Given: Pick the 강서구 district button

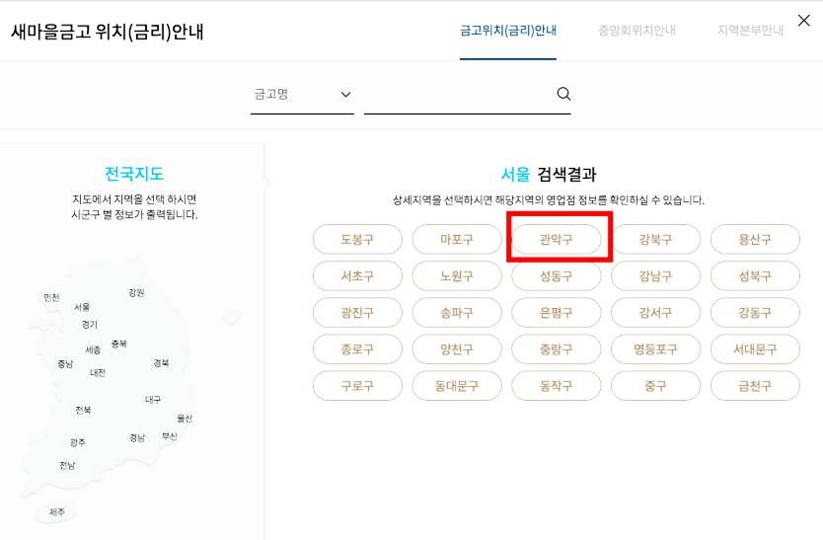Looking at the screenshot, I should [655, 313].
